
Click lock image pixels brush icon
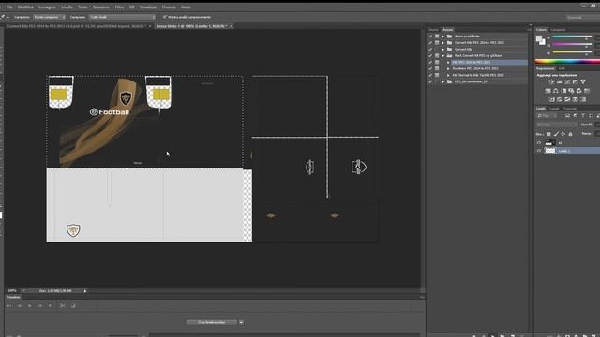pyautogui.click(x=556, y=134)
